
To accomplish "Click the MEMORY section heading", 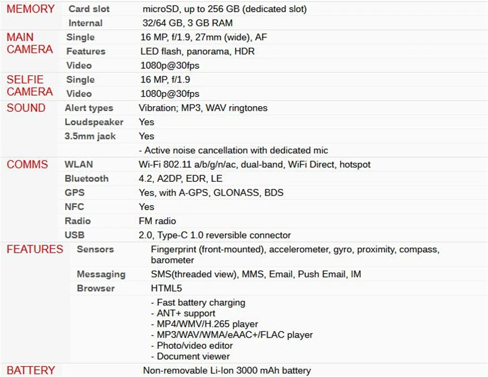I will click(31, 9).
